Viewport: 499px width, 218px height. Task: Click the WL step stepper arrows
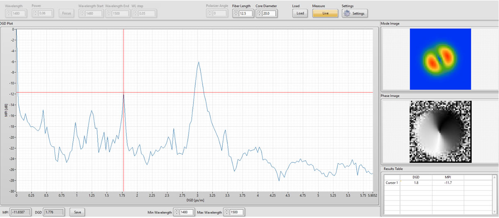point(135,13)
